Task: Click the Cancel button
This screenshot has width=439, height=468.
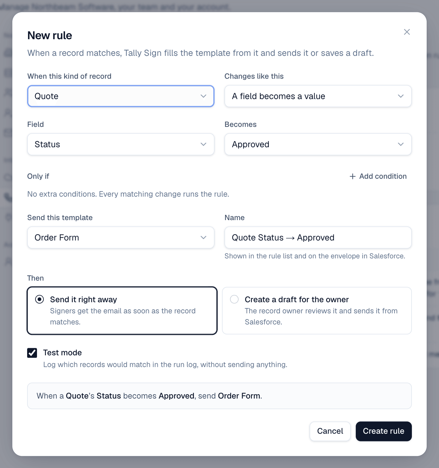Action: [330, 431]
